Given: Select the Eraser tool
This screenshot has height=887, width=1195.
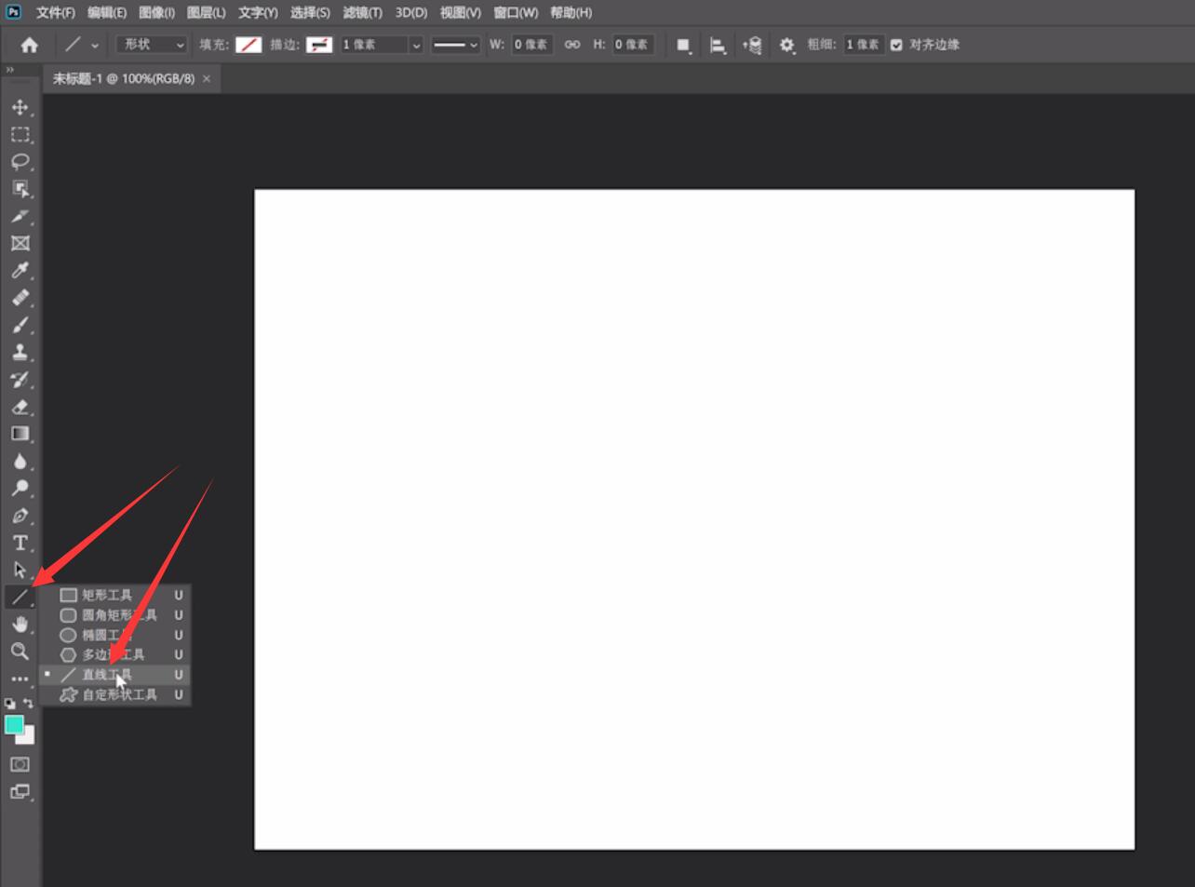Looking at the screenshot, I should click(20, 407).
